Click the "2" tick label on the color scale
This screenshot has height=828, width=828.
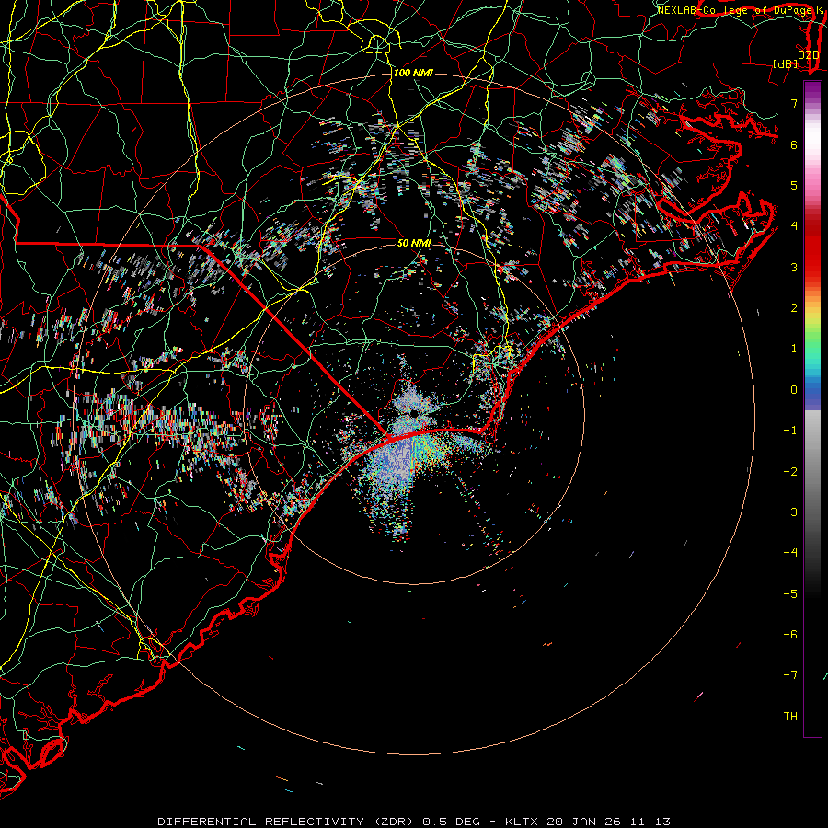[x=794, y=308]
